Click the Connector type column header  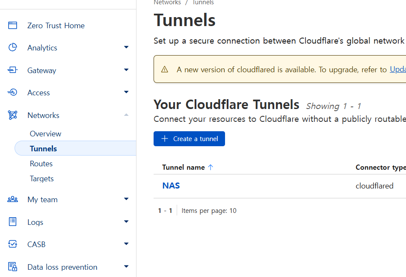[x=381, y=167]
